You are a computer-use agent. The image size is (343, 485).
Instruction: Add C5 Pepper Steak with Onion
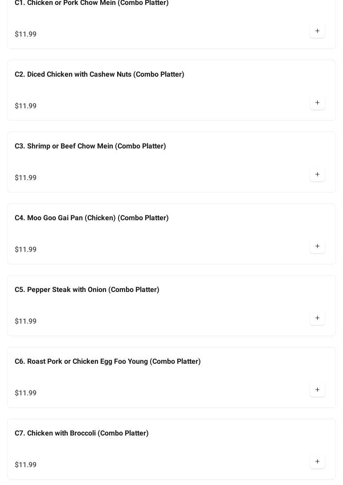tap(317, 318)
